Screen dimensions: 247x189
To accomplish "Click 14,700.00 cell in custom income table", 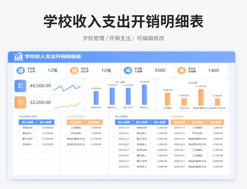I will point(45,144).
